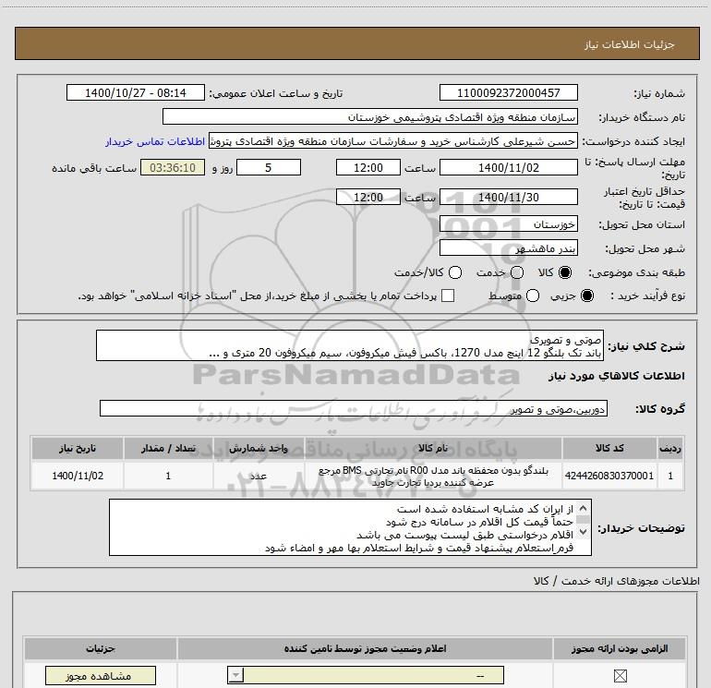Toggle the اسناد خزانه اسلامی payment checkbox
This screenshot has height=688, width=711.
tap(448, 296)
